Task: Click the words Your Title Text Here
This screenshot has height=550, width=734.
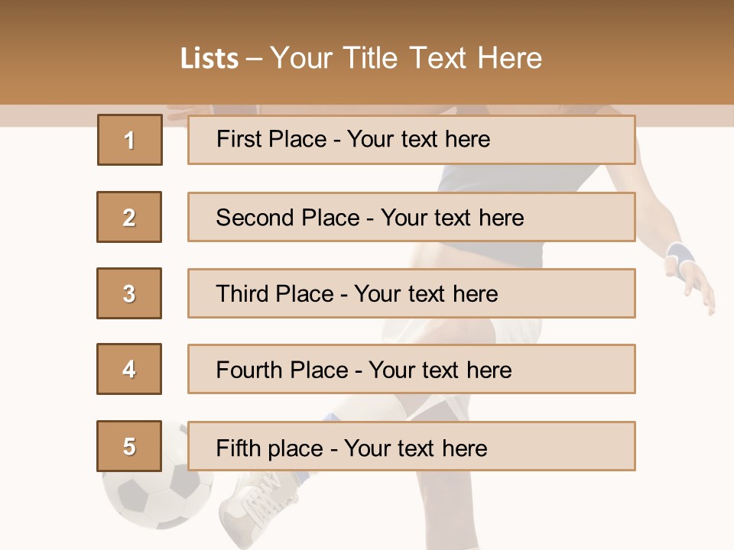Action: [x=406, y=58]
